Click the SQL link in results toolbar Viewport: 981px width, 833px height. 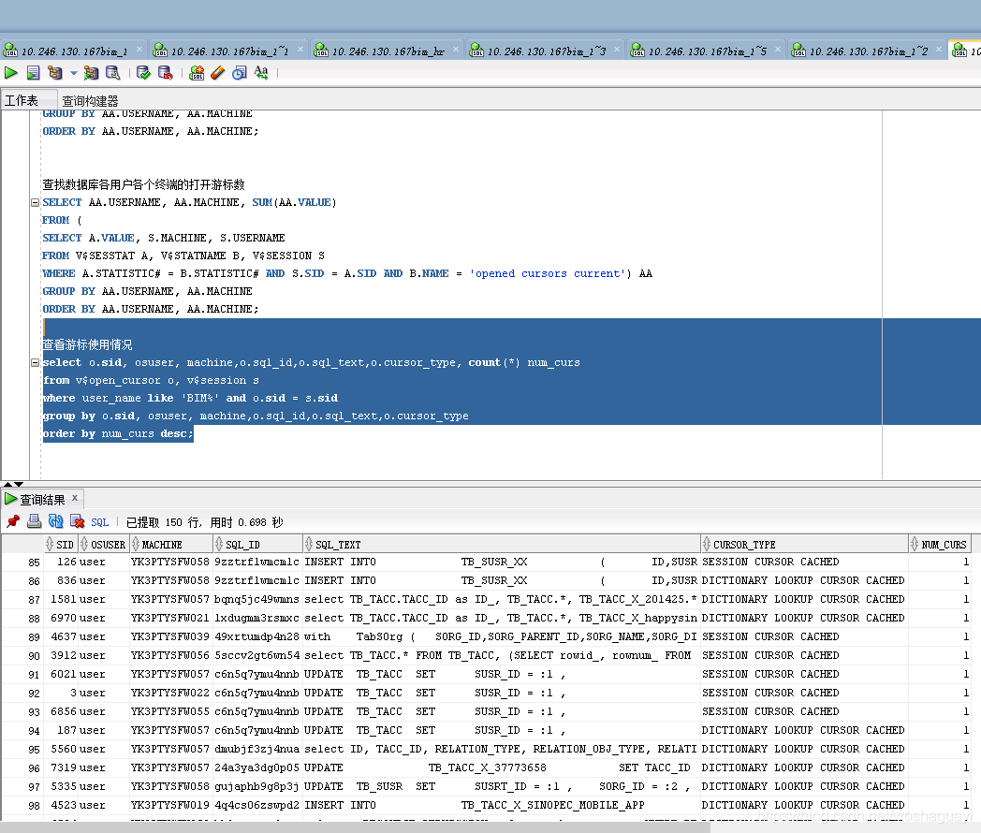[x=99, y=522]
